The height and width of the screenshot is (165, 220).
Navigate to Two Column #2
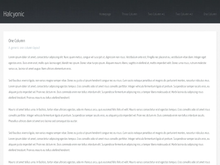(184, 14)
